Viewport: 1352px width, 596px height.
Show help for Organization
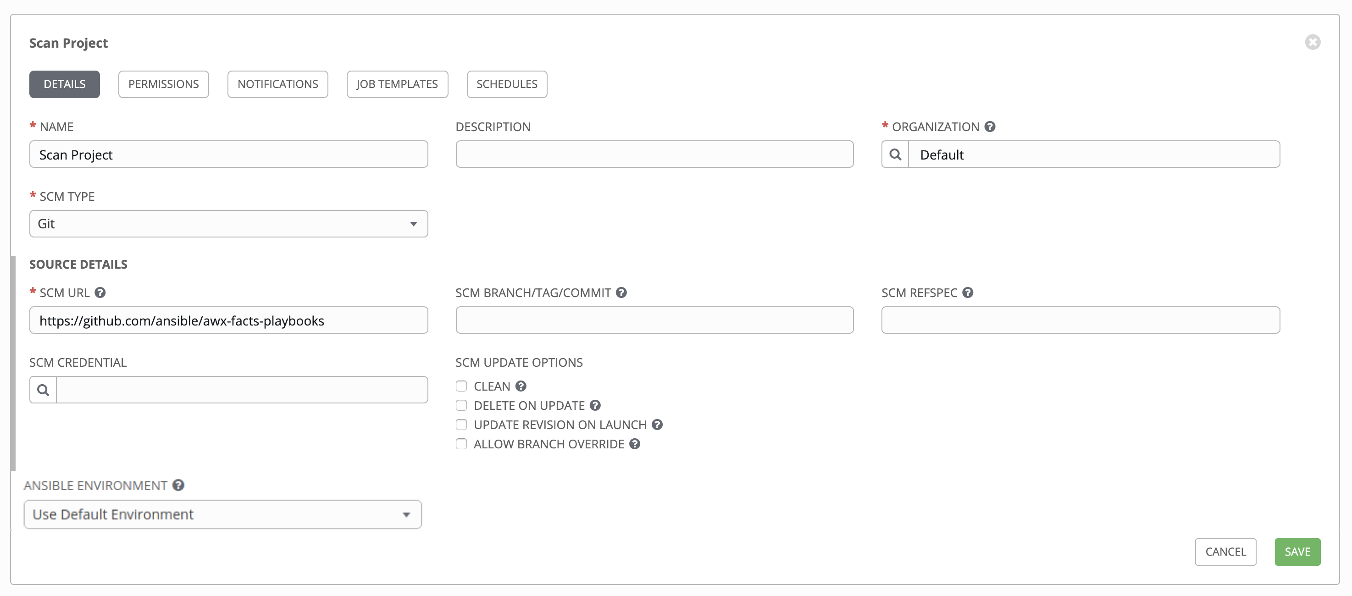click(x=990, y=127)
